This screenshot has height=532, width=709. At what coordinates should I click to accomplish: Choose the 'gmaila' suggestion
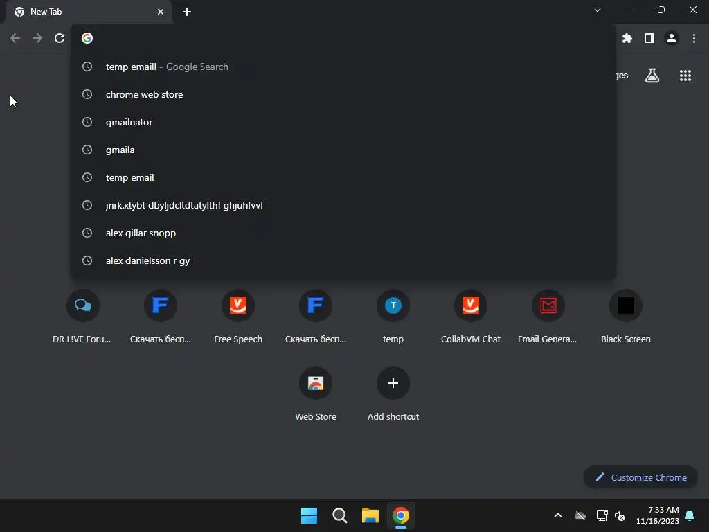(x=343, y=150)
